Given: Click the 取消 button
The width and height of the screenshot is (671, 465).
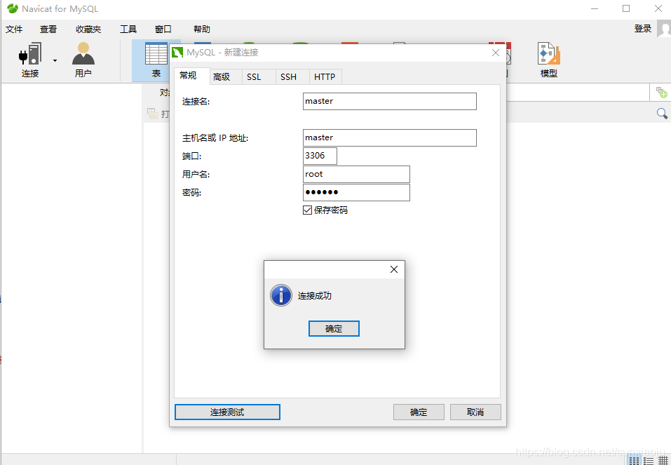Looking at the screenshot, I should (475, 412).
